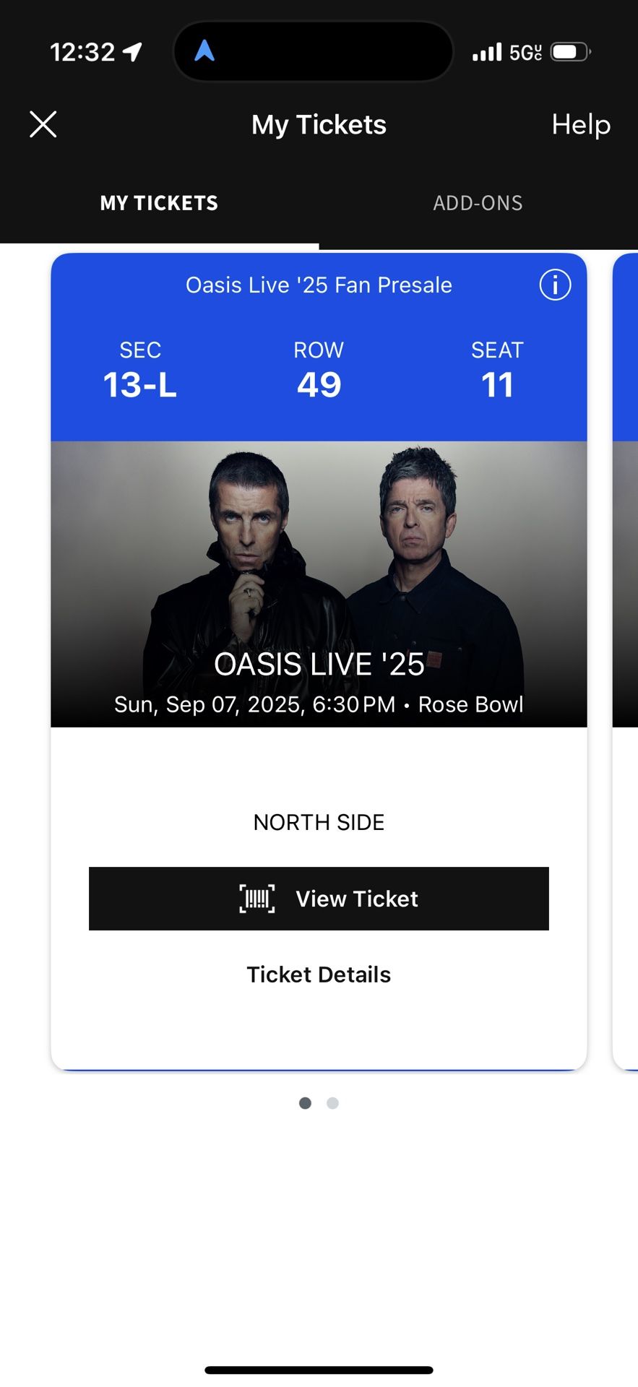Tap the ticket info circle icon

(555, 285)
